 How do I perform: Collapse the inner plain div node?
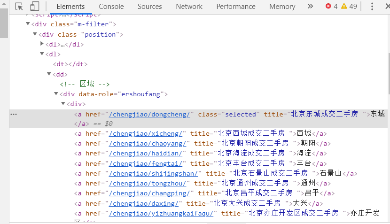point(63,103)
